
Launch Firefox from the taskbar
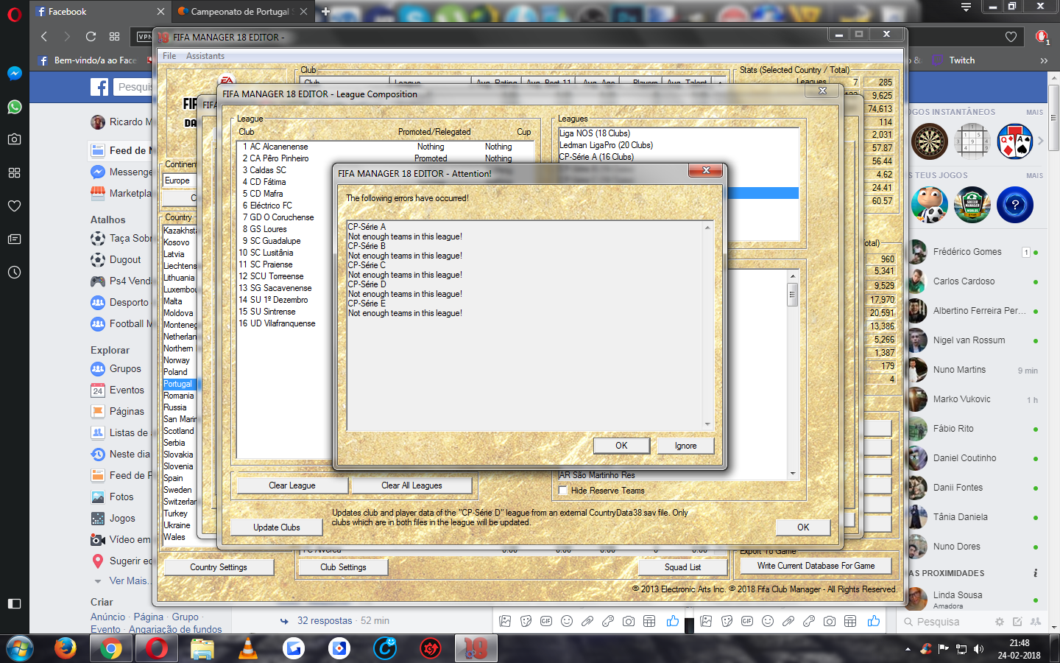coord(66,648)
